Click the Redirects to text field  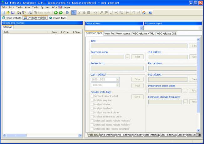click(117, 68)
